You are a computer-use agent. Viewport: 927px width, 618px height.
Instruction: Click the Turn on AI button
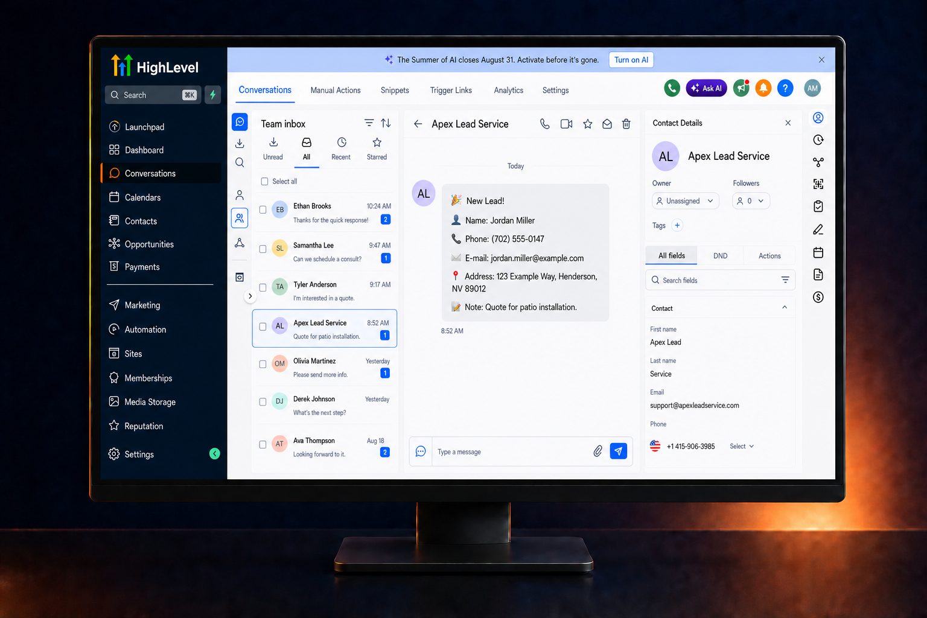click(631, 60)
